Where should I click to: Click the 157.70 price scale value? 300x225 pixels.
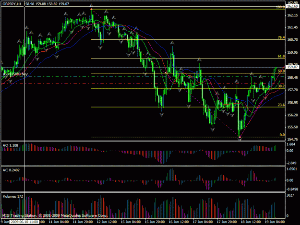(292, 90)
